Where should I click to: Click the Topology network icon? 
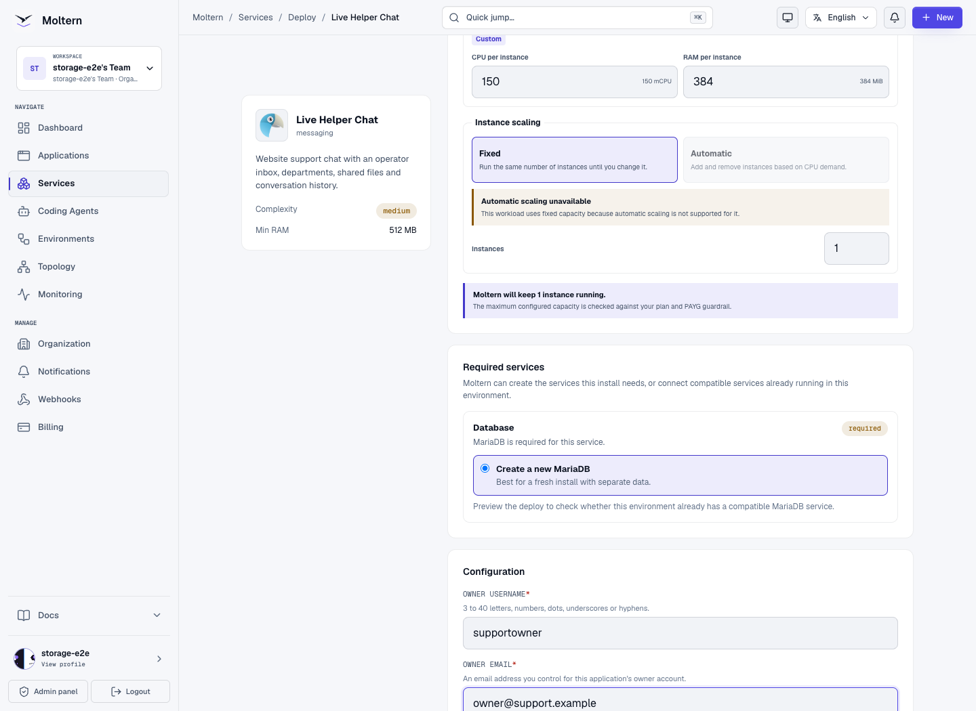click(24, 267)
